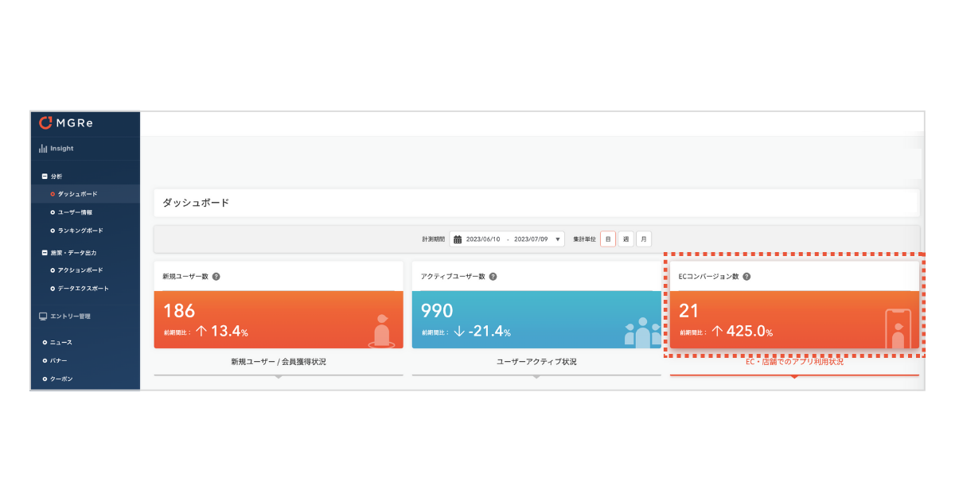Open データエクスポート in sidebar
The height and width of the screenshot is (501, 955).
(83, 289)
